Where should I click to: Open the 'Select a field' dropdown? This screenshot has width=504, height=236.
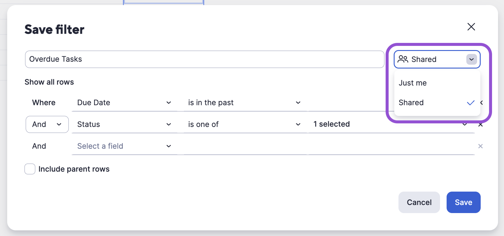(124, 146)
